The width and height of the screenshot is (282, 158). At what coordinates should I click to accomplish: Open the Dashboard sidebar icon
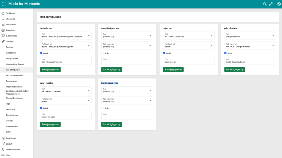(x=3, y=13)
